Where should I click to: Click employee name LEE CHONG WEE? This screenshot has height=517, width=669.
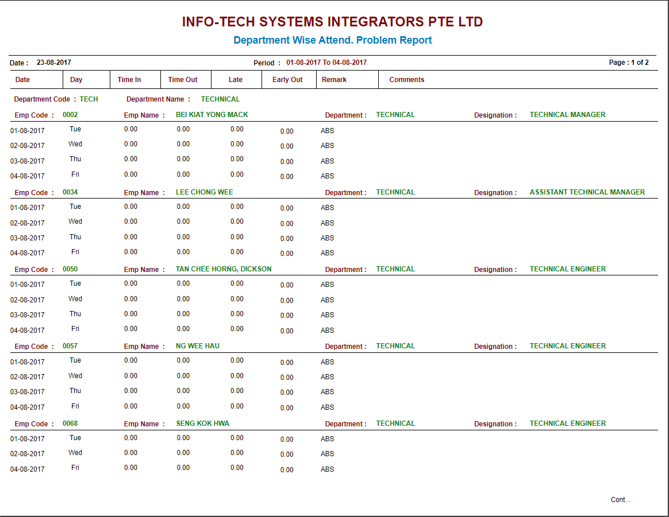(205, 192)
